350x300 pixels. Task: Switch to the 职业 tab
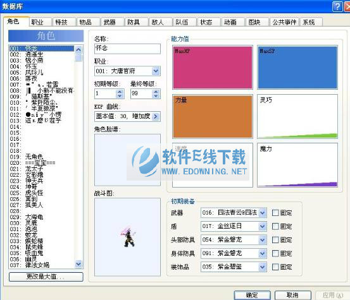(x=41, y=22)
